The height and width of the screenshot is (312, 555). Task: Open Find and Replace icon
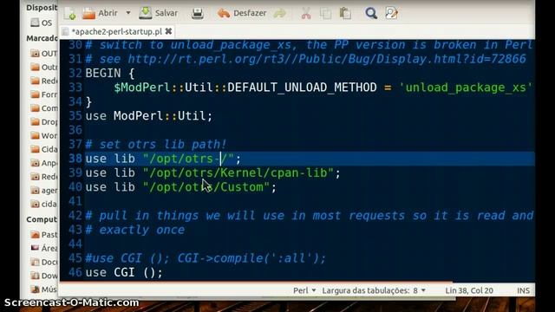391,14
